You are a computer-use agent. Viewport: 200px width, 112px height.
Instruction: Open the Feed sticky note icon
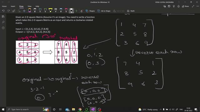pyautogui.click(x=169, y=6)
